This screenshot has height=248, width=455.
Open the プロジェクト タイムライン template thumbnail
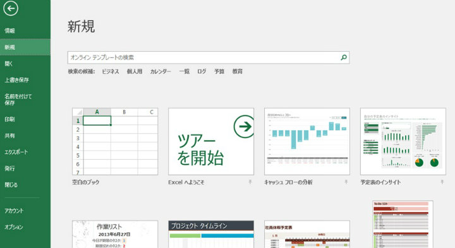click(211, 234)
